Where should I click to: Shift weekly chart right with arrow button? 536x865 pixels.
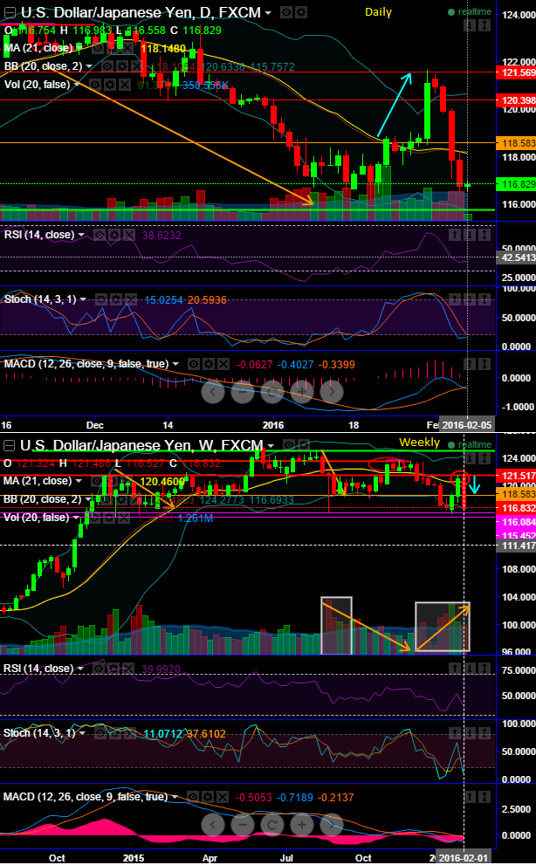(x=332, y=825)
